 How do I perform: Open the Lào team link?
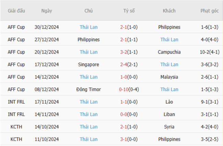(x=169, y=102)
